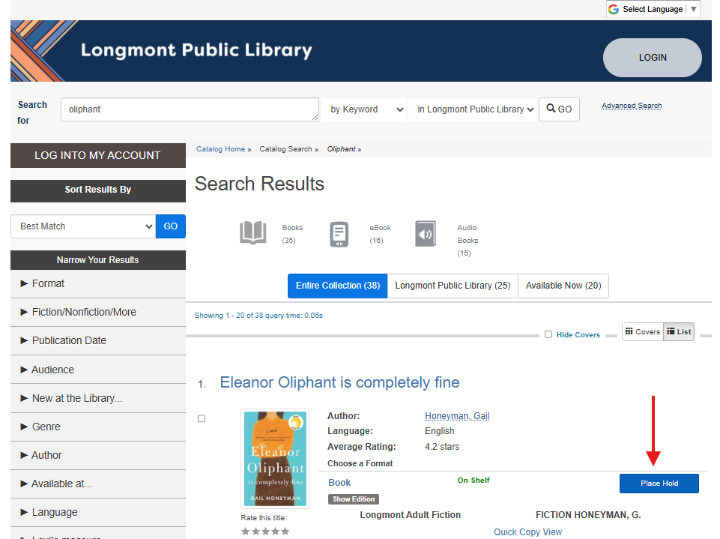Click the Longmont Public Library logo stripes
The height and width of the screenshot is (539, 720).
coord(43,51)
